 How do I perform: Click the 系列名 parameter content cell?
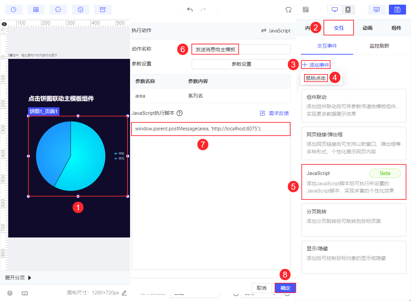[195, 96]
